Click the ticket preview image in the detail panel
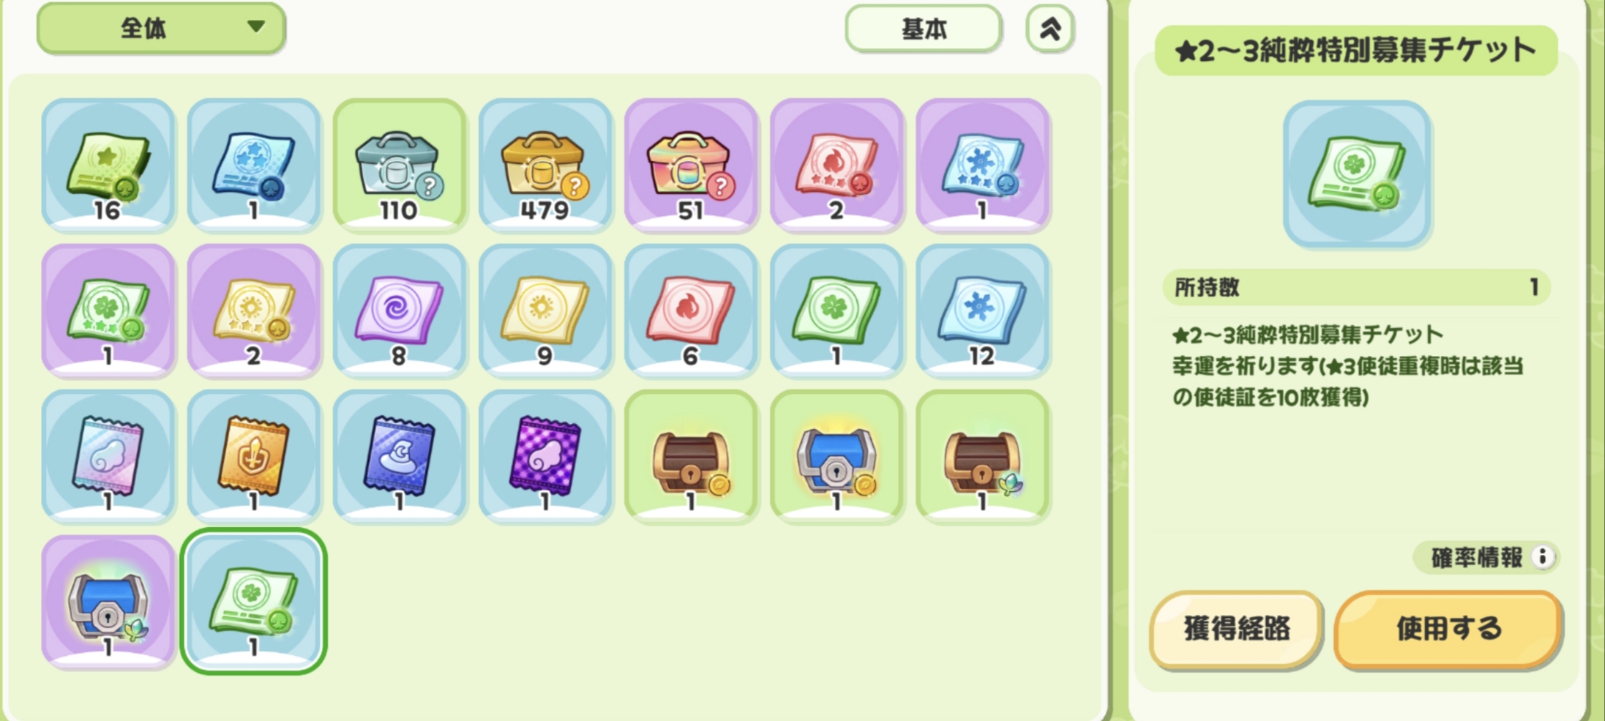 click(x=1357, y=174)
